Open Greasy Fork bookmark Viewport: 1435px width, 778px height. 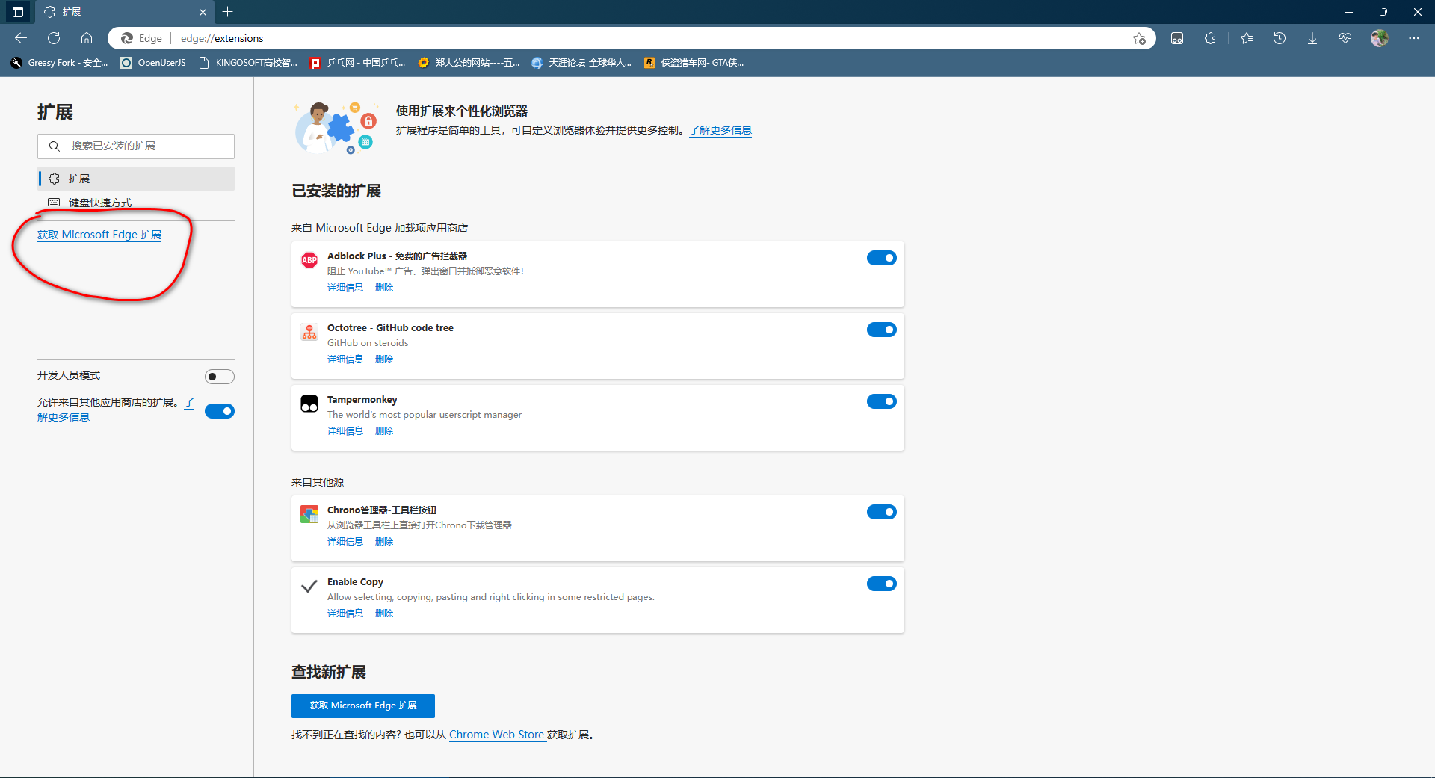tap(60, 63)
